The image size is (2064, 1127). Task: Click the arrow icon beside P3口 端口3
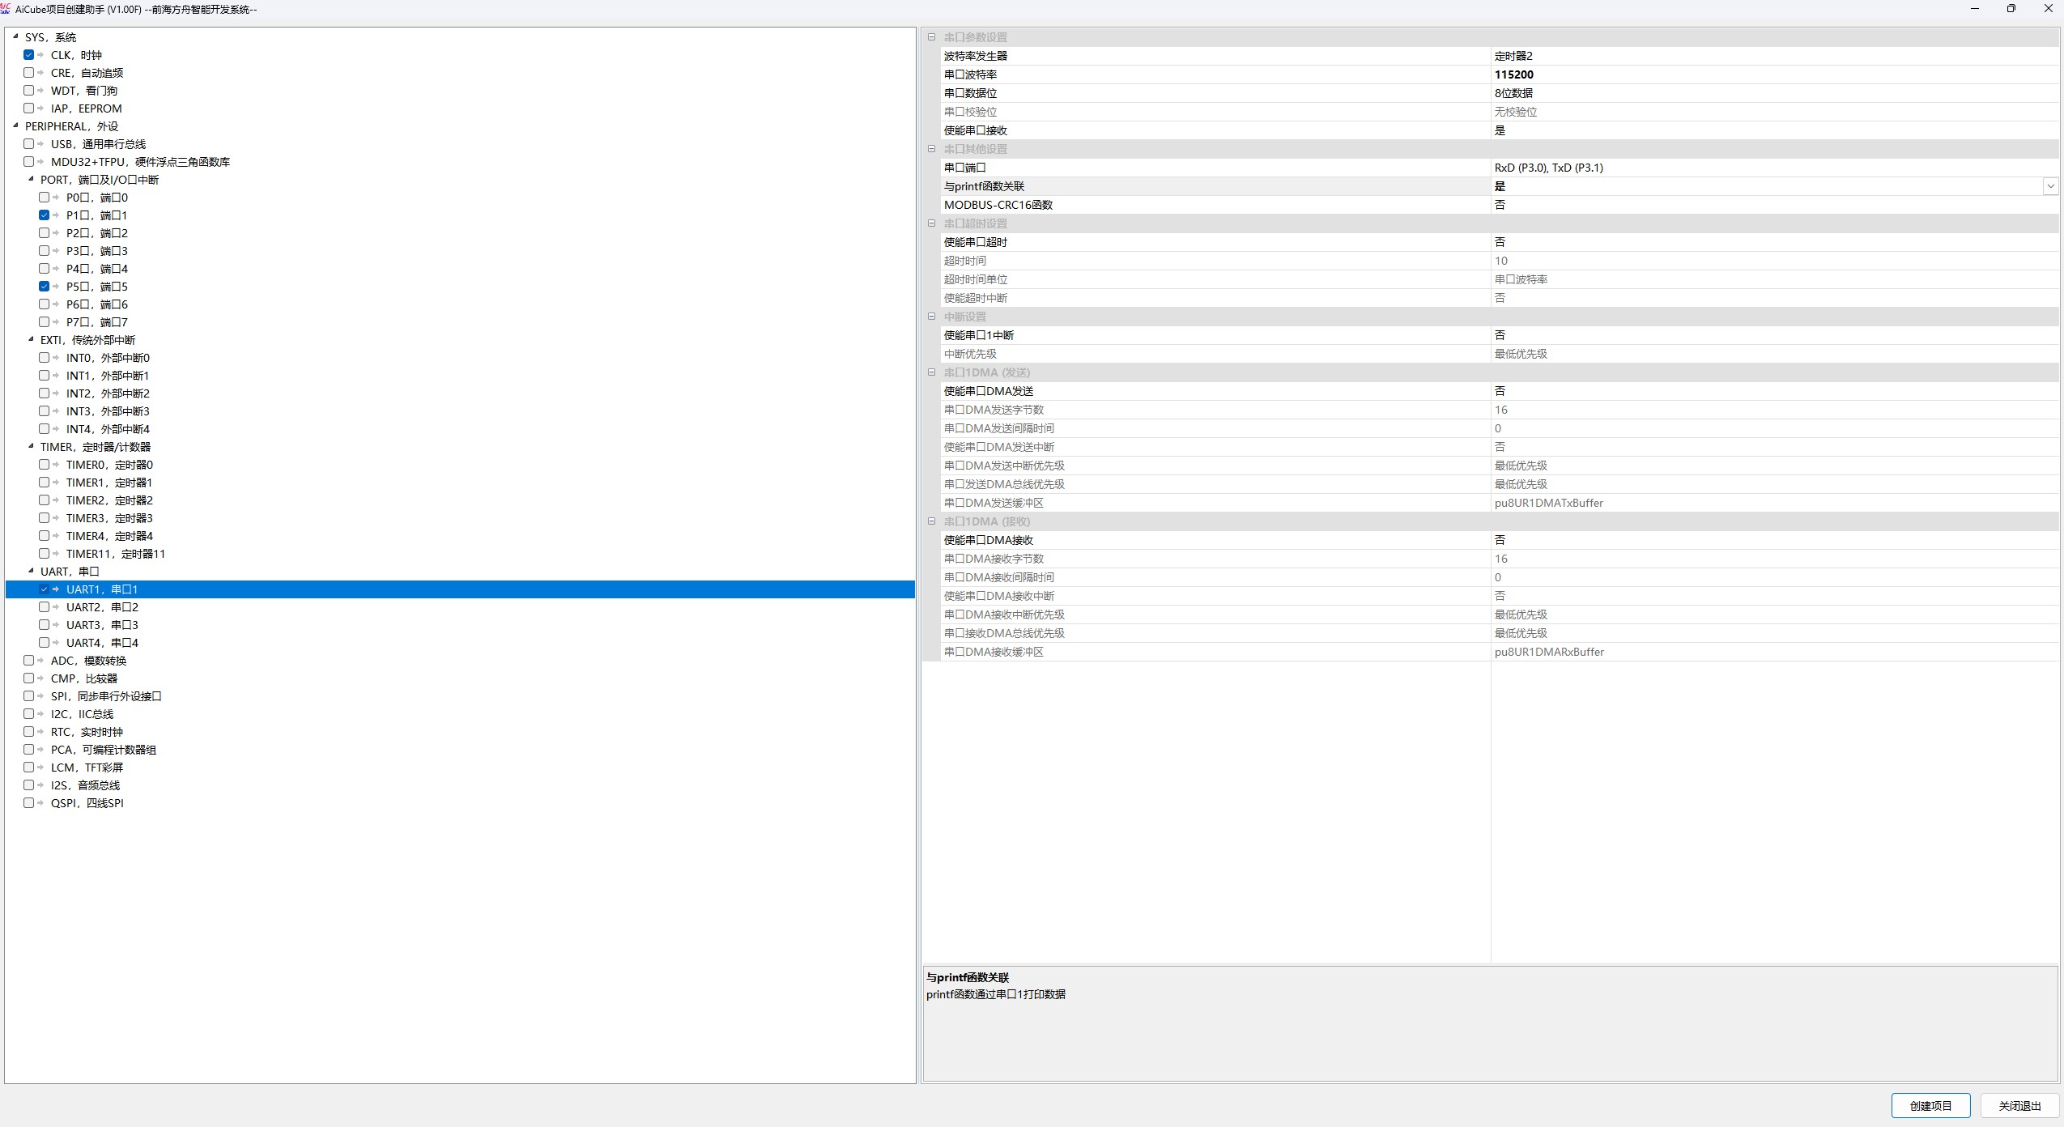56,251
